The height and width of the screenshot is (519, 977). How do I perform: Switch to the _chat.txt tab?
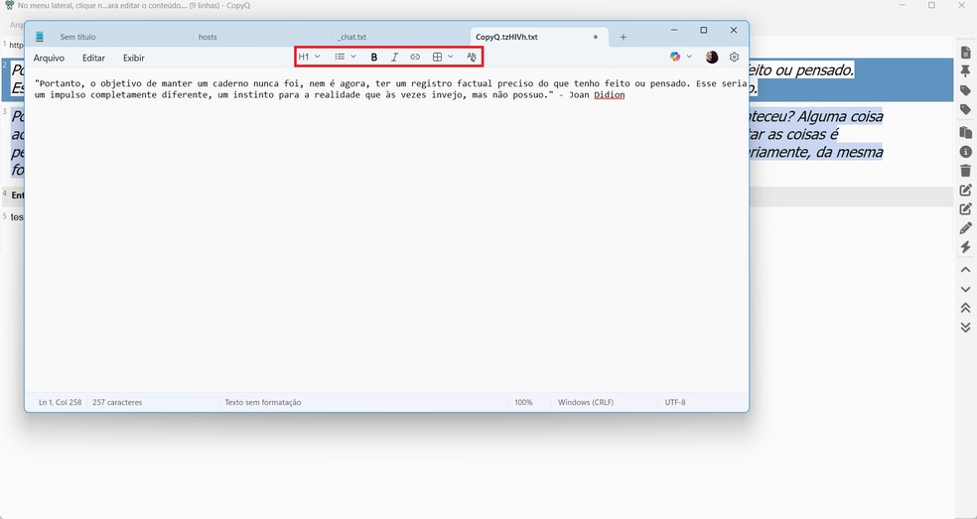(x=351, y=37)
